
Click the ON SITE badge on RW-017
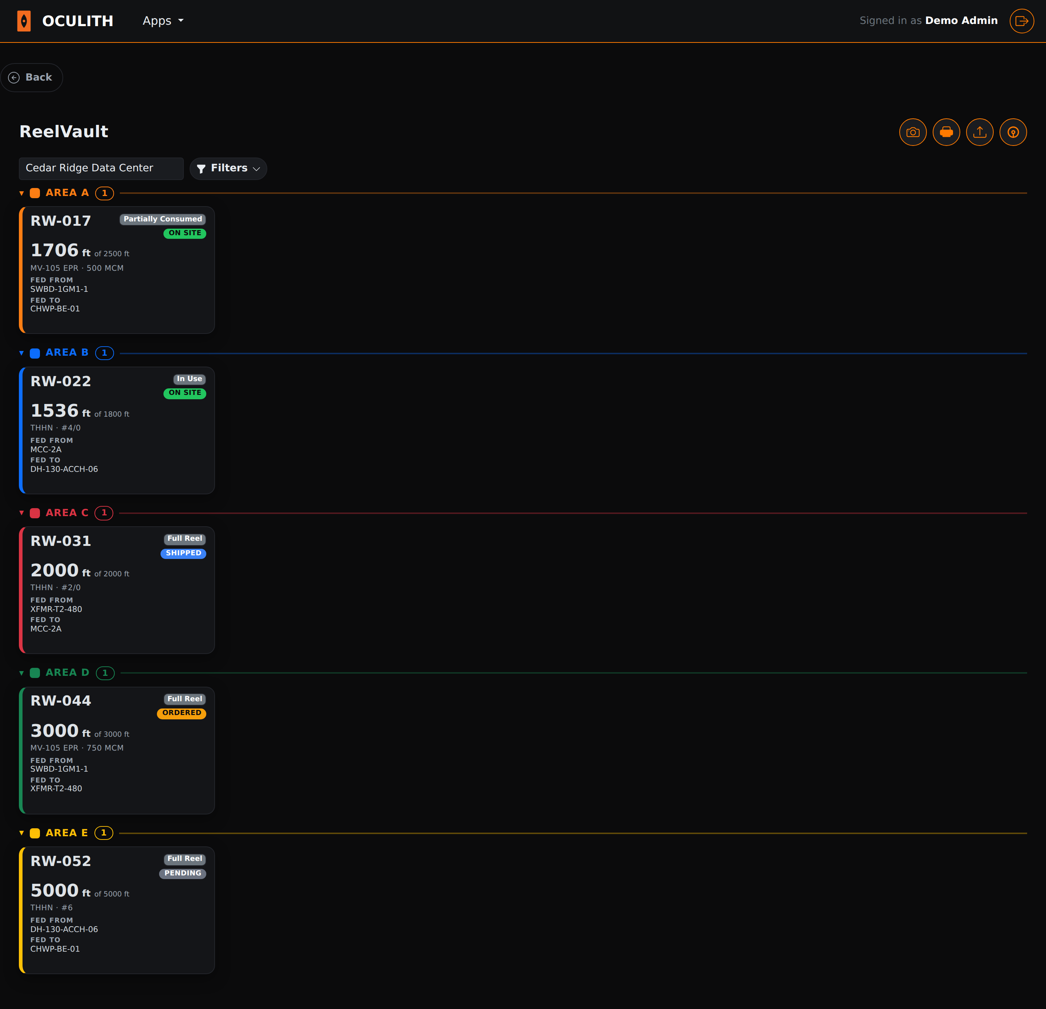click(185, 233)
